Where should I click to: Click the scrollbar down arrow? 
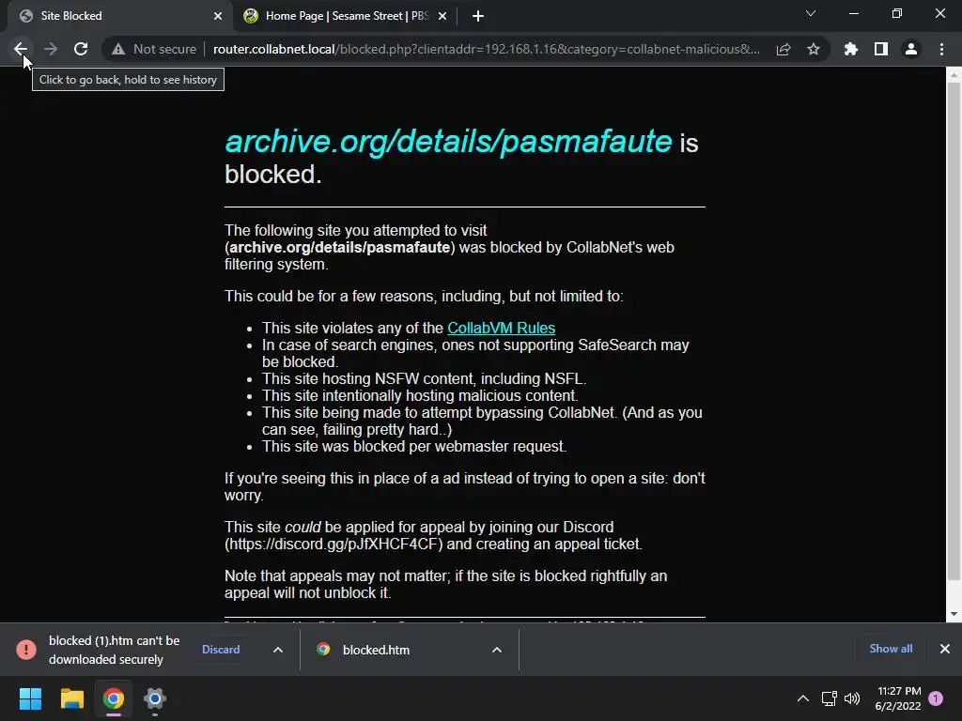[954, 614]
